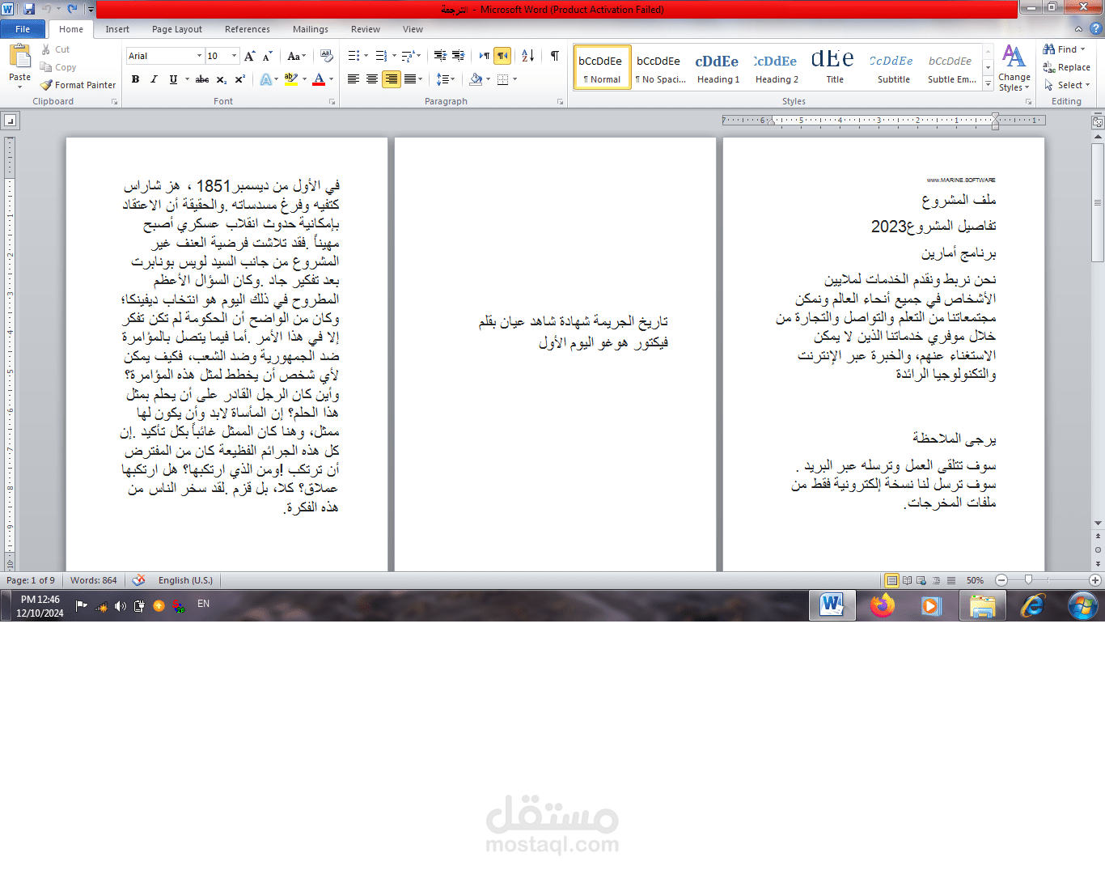Switch to the Review tab
The height and width of the screenshot is (874, 1105).
[x=366, y=29]
